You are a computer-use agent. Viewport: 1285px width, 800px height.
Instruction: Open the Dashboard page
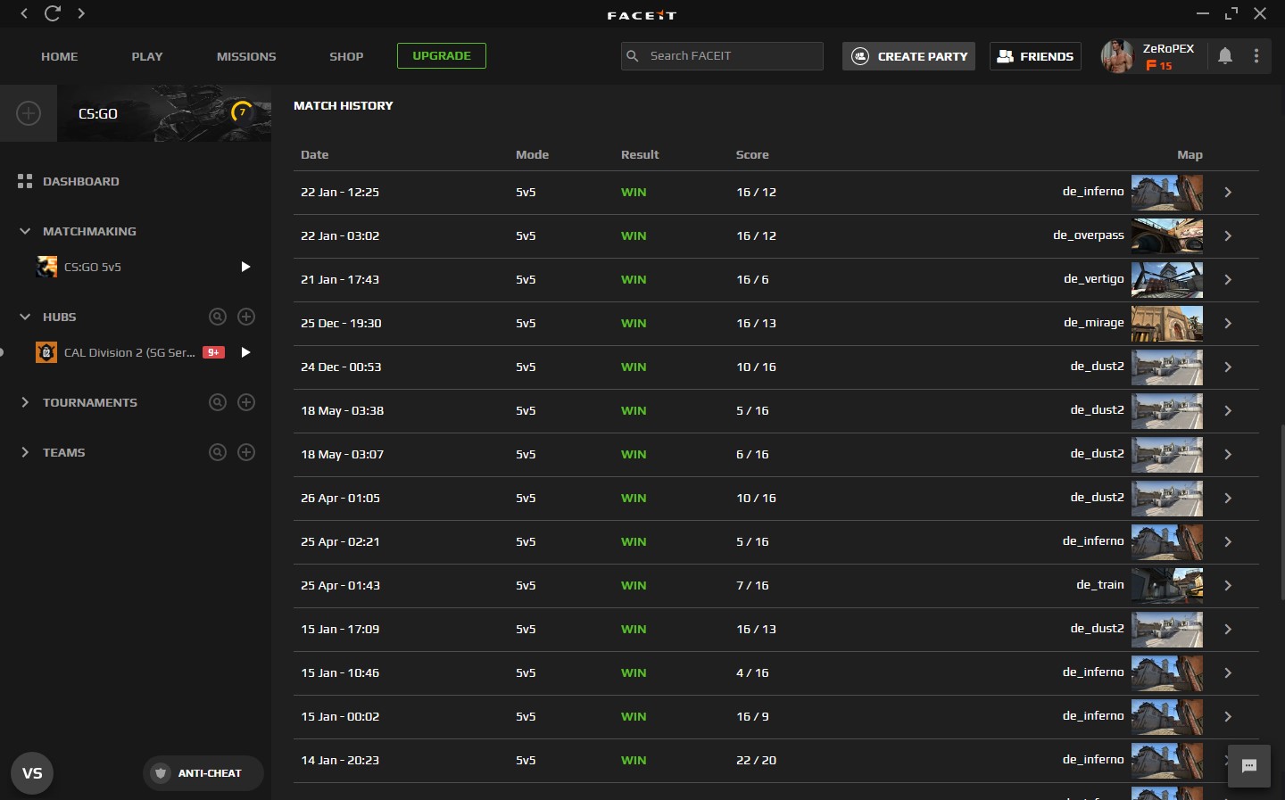tap(81, 181)
